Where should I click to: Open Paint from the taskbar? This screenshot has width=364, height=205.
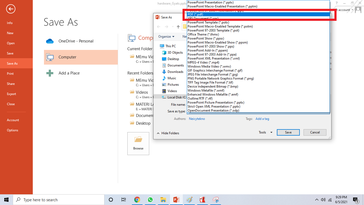(189, 200)
